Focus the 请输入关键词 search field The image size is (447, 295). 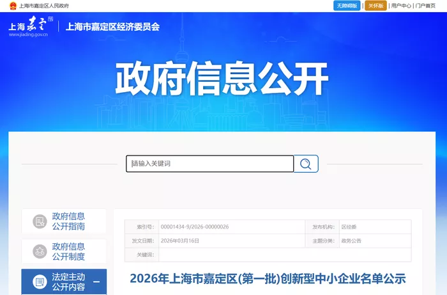coord(210,164)
